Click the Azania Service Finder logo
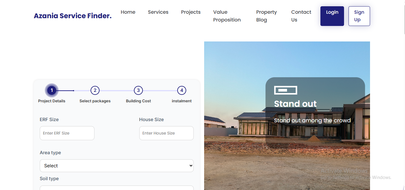 click(73, 16)
